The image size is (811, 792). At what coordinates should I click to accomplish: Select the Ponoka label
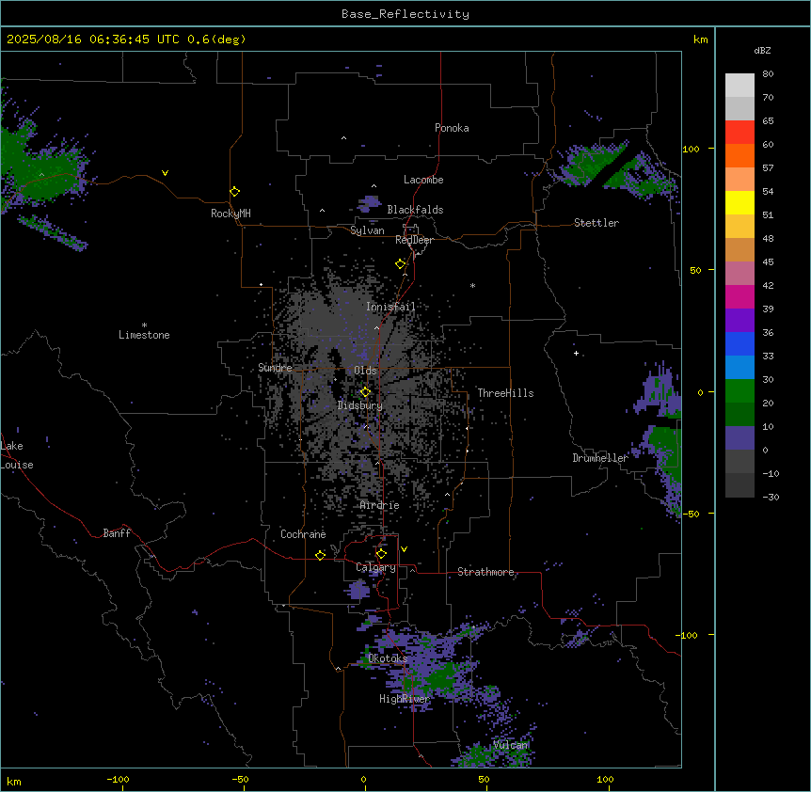click(452, 128)
